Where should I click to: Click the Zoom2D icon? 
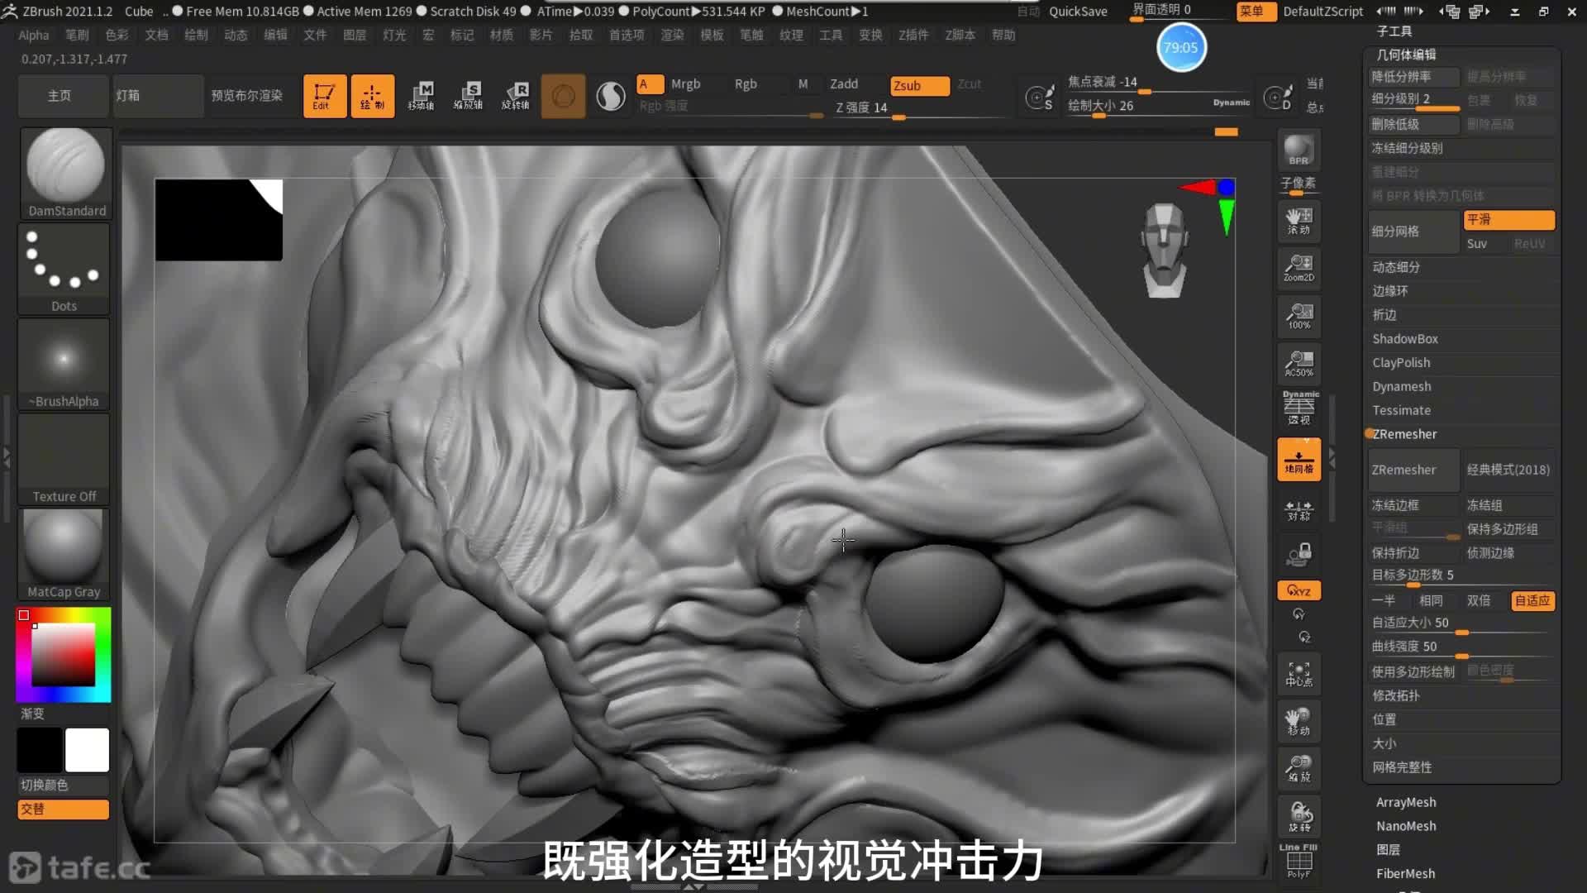click(1299, 268)
